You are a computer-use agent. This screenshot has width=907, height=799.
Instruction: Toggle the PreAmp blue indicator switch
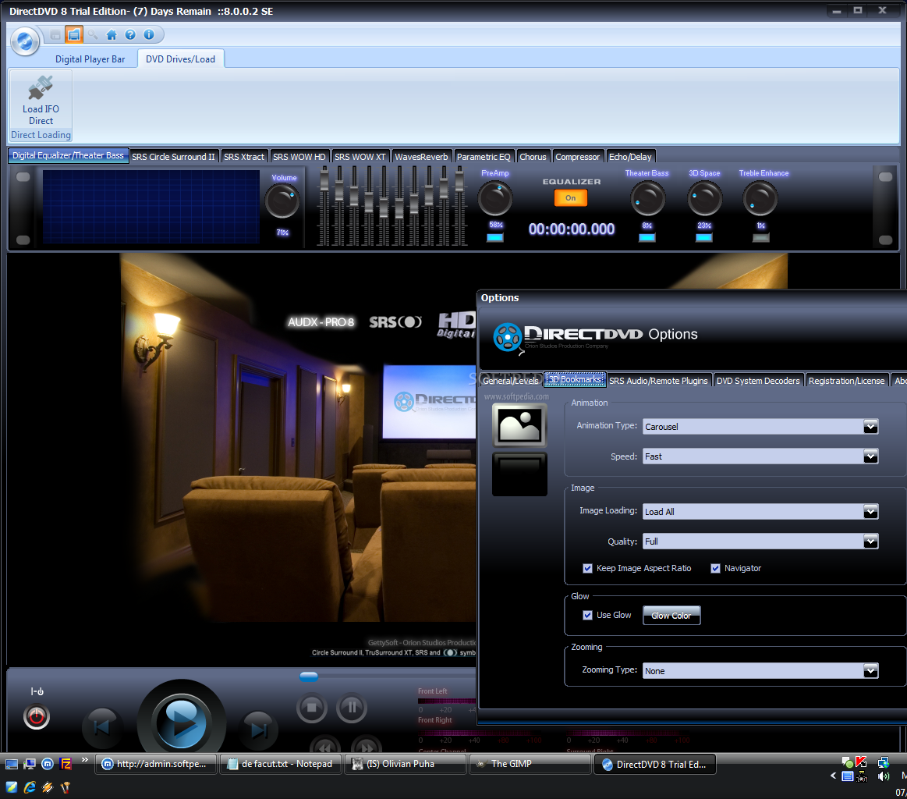pos(495,237)
